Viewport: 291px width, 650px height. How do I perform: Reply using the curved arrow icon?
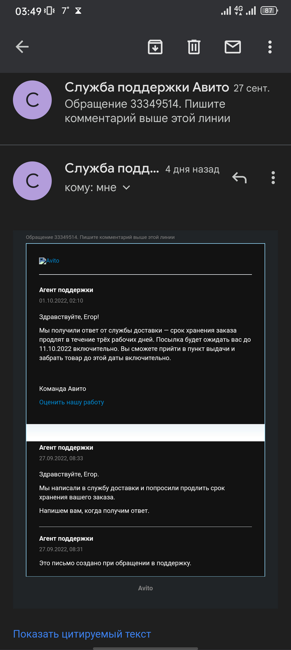click(x=239, y=178)
